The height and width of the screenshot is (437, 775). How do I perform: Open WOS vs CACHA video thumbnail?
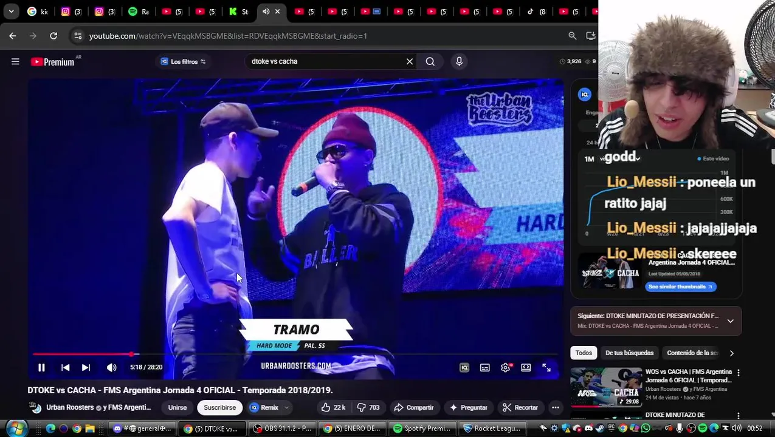pyautogui.click(x=606, y=387)
